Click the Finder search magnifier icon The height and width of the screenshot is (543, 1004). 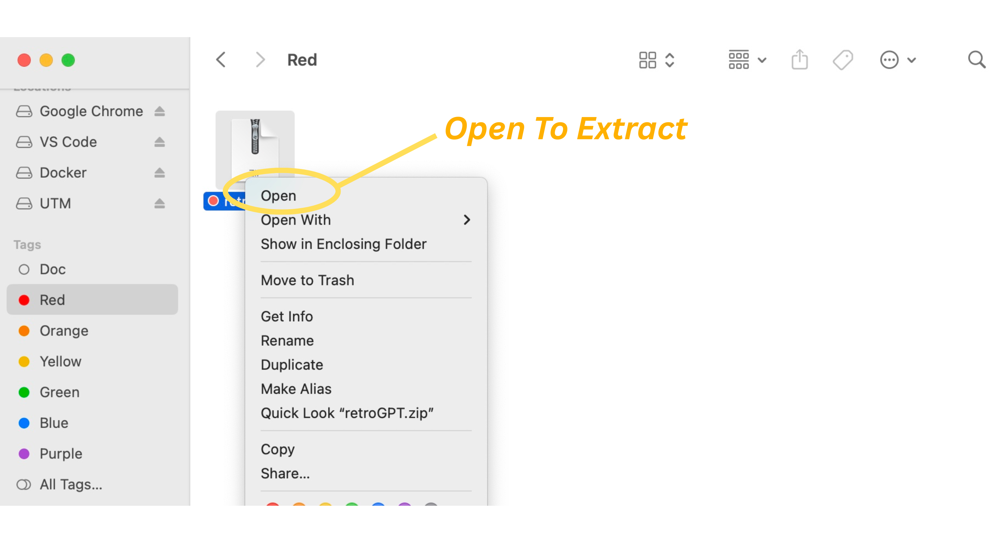tap(976, 60)
